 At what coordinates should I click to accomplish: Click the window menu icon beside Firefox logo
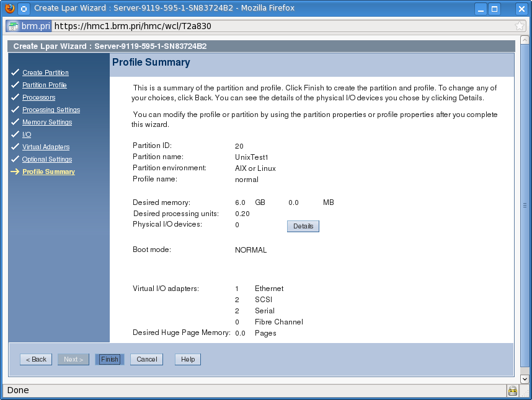24,9
